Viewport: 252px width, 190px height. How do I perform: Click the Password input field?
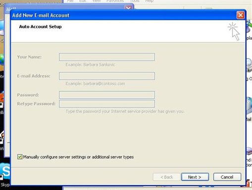click(107, 95)
